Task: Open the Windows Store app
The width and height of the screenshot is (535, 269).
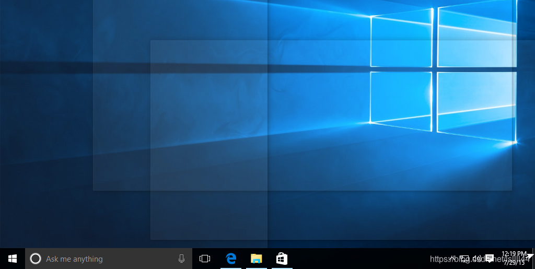Action: click(x=282, y=259)
